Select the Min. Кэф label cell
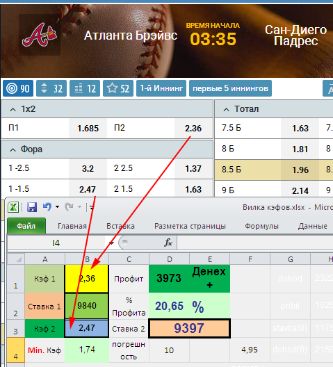 click(x=44, y=350)
